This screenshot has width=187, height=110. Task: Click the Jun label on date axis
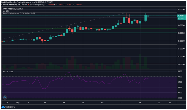point(102,103)
